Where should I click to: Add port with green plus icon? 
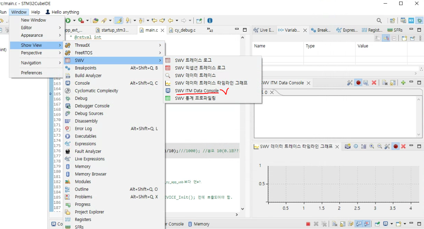403,83
